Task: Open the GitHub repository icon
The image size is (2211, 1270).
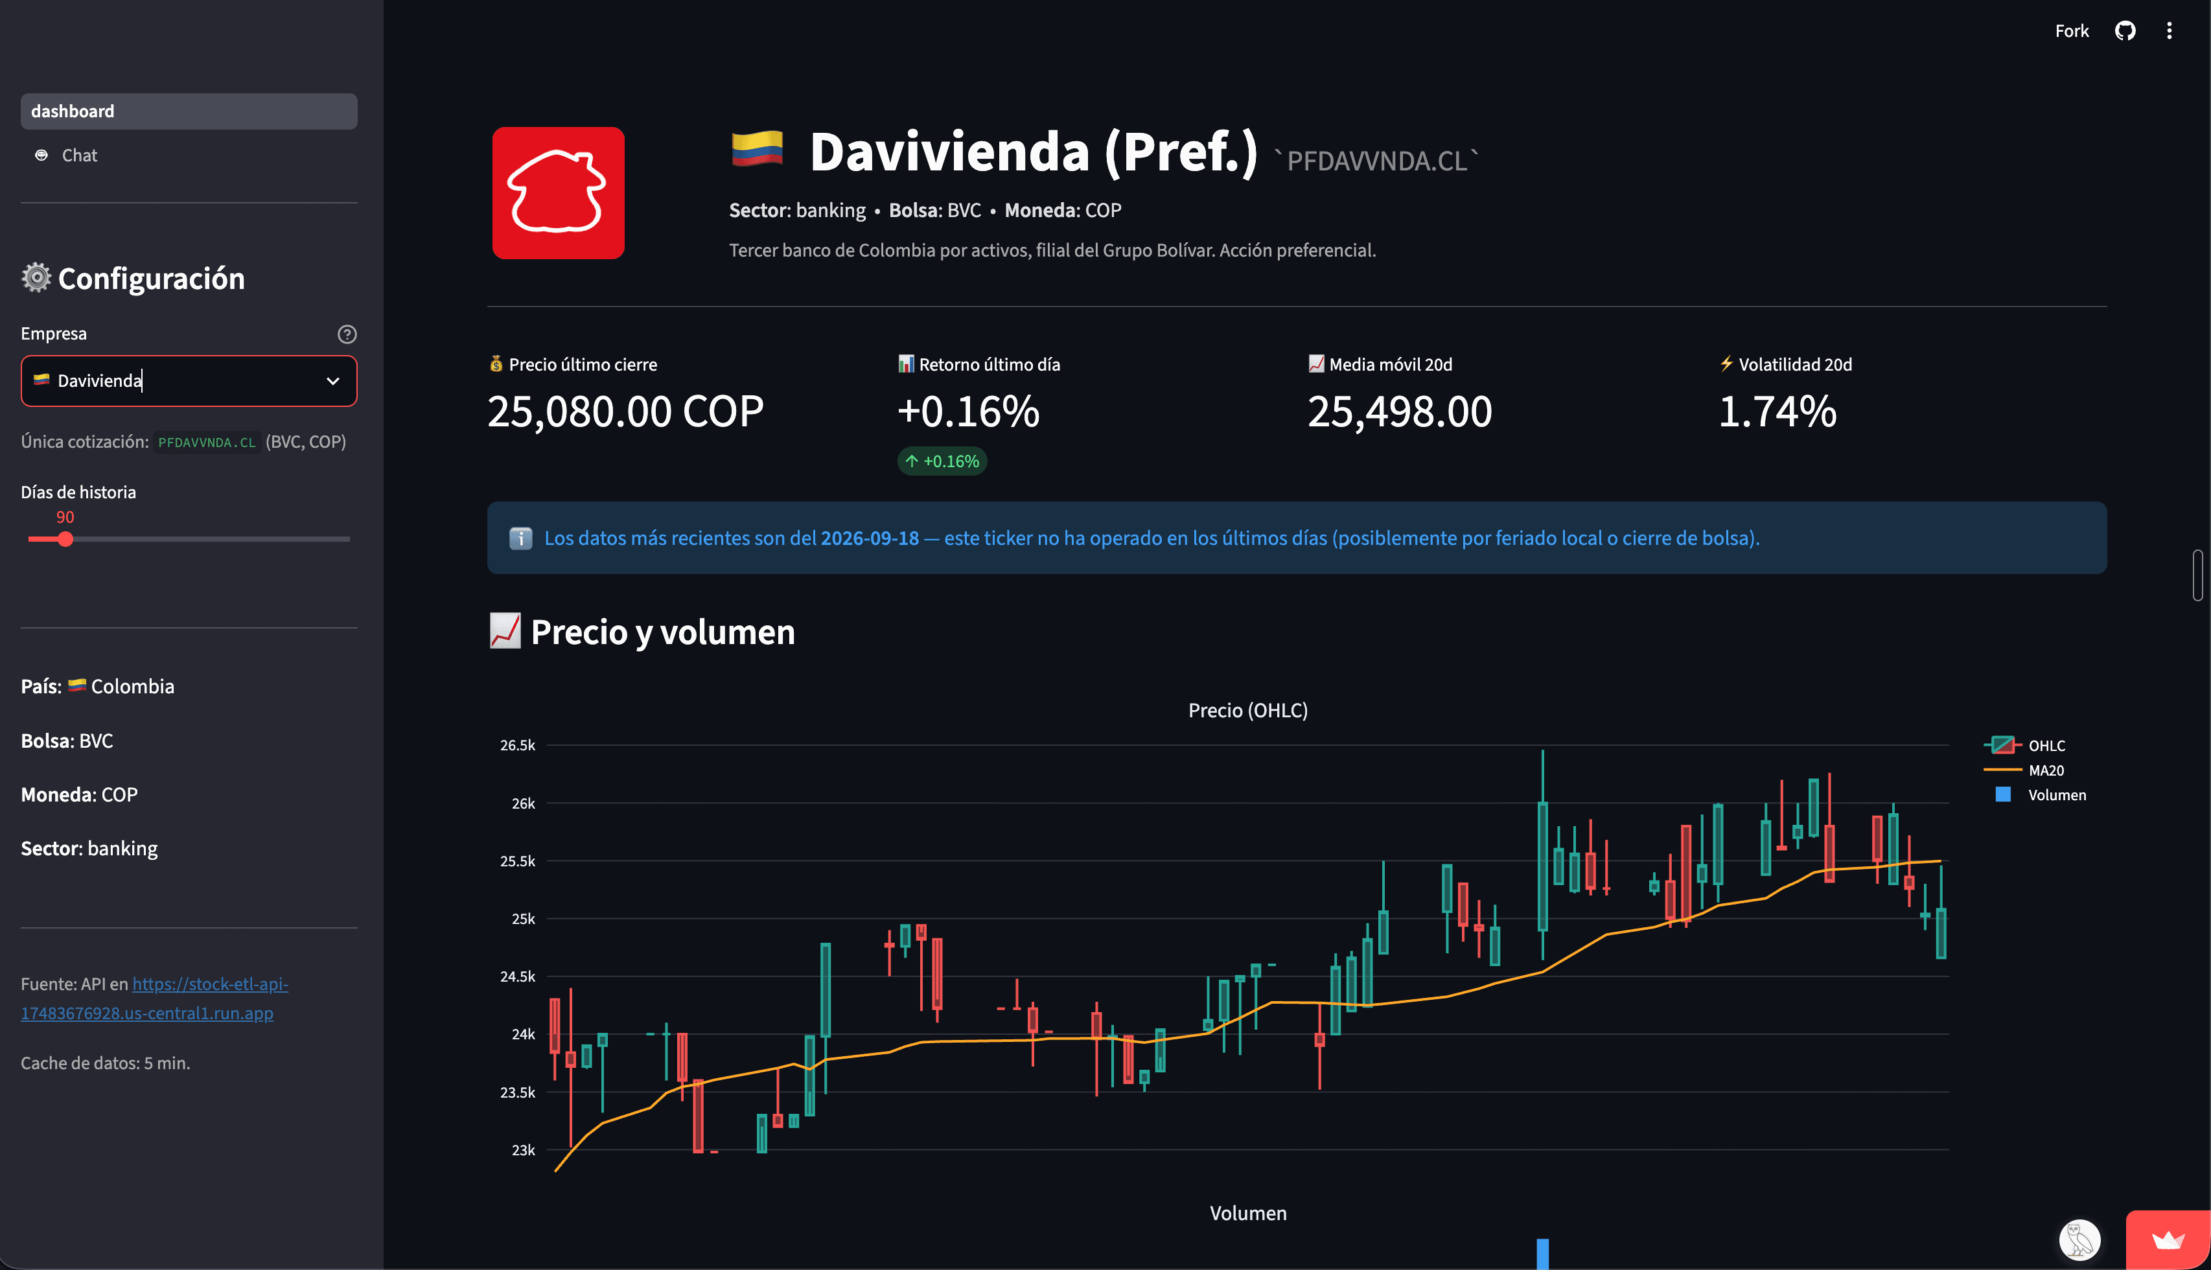Action: pos(2125,31)
